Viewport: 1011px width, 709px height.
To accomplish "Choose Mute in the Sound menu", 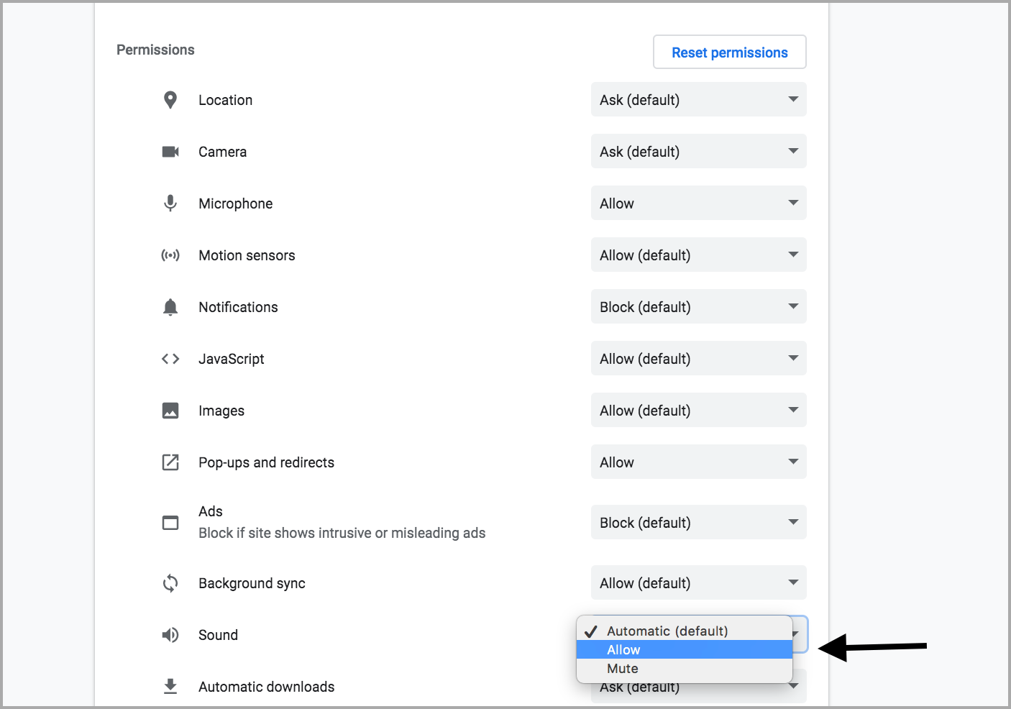I will tap(683, 669).
